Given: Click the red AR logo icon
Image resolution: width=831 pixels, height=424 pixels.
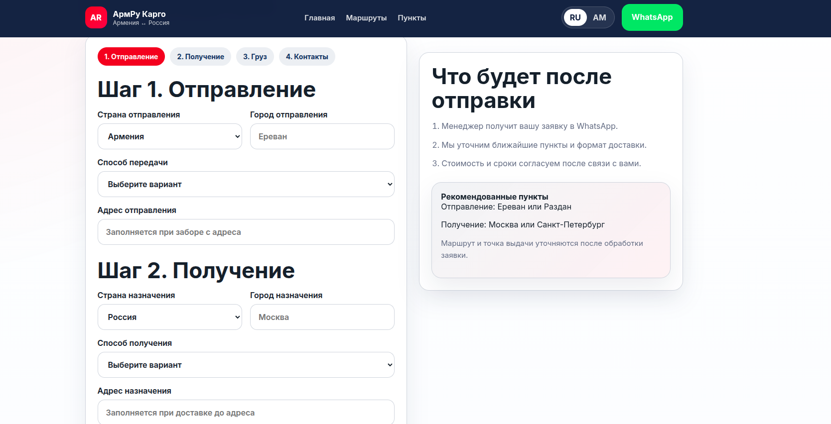Looking at the screenshot, I should 96,17.
